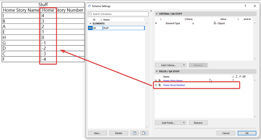Screen dimensions: 261x140
Task: Click the magnifier icon in Search Schedules
Action: pyautogui.click(x=90, y=14)
